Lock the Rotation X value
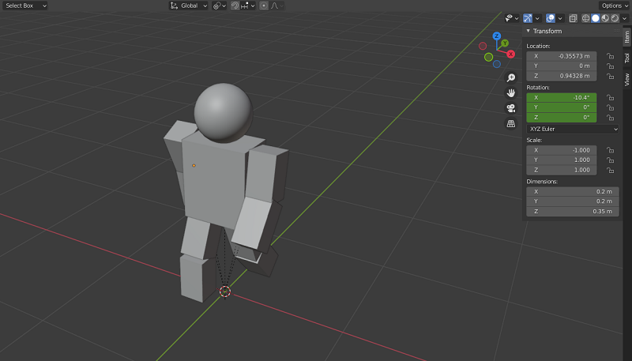This screenshot has width=632, height=361. [x=610, y=97]
